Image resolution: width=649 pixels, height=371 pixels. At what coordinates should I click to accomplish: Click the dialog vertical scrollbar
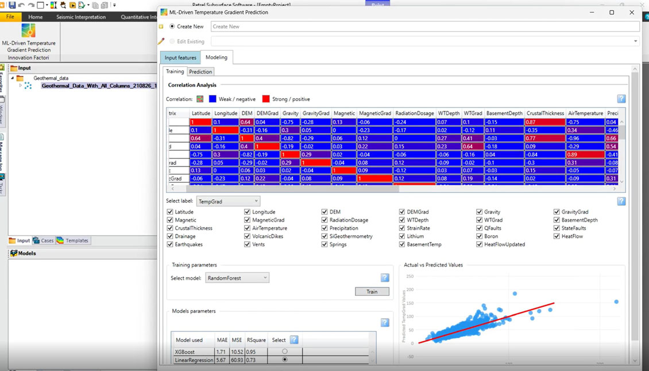(635, 206)
